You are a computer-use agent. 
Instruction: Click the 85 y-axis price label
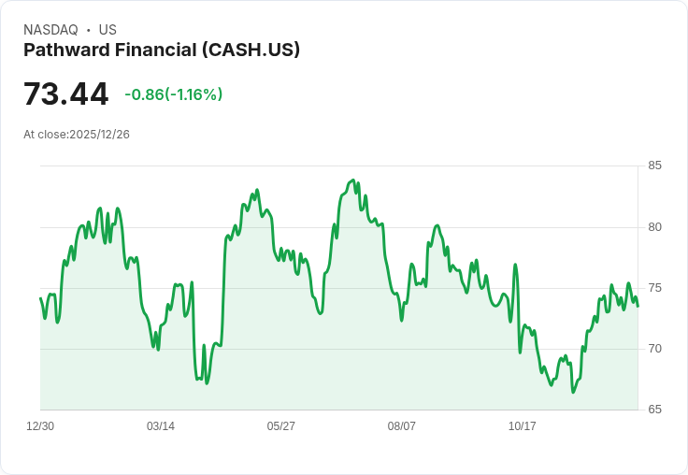coord(654,166)
